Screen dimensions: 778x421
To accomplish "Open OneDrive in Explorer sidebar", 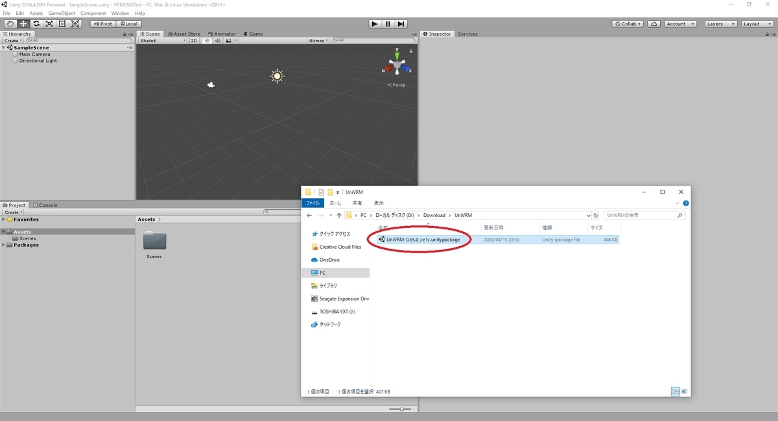I will (325, 260).
